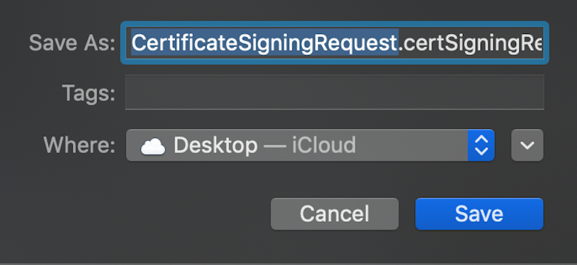Place cursor in the .certSigningRe extension text
This screenshot has height=265, width=577.
pyautogui.click(x=471, y=43)
